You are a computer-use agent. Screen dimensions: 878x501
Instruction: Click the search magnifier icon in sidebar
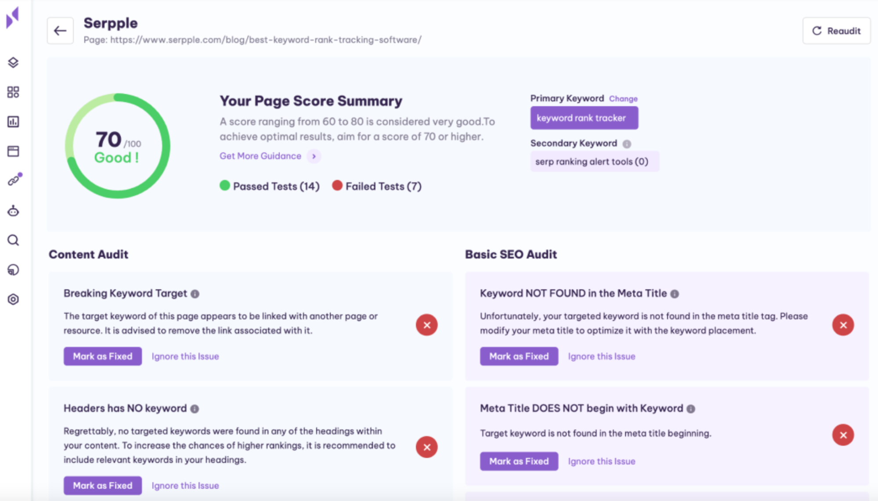pos(14,241)
